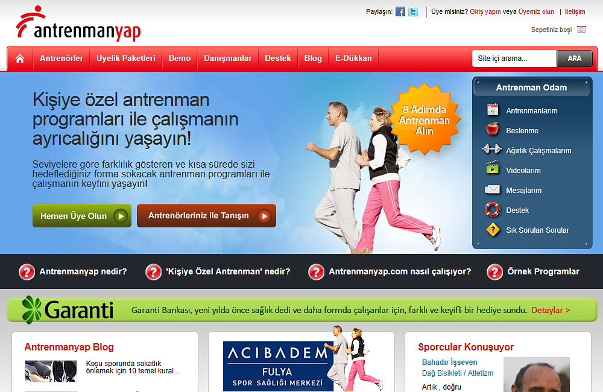603x392 pixels.
Task: Click the Antrenmanyap nedir? text link
Action: click(x=83, y=271)
